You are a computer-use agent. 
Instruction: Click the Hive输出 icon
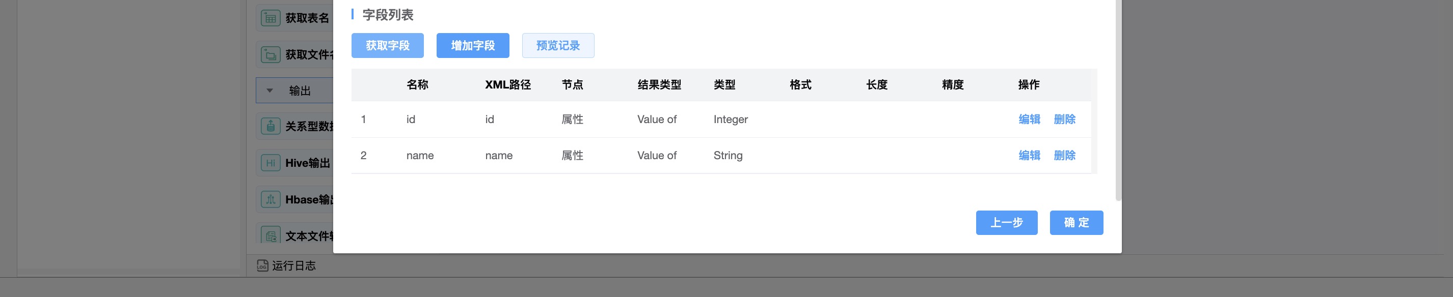(x=270, y=163)
